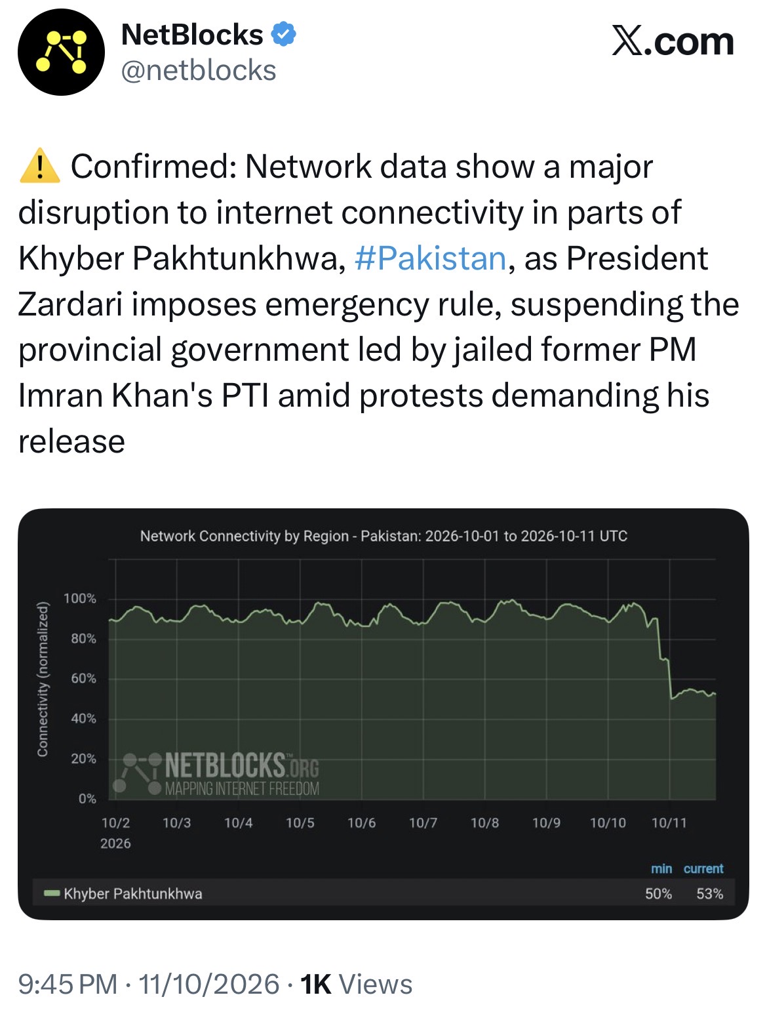Open the connectivity chart image
The width and height of the screenshot is (767, 1016).
(x=383, y=714)
